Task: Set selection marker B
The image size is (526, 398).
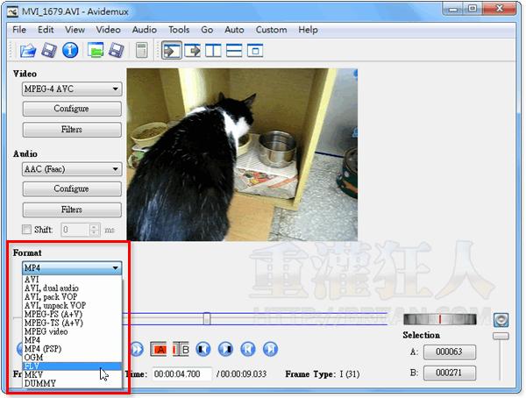Action: pos(181,349)
